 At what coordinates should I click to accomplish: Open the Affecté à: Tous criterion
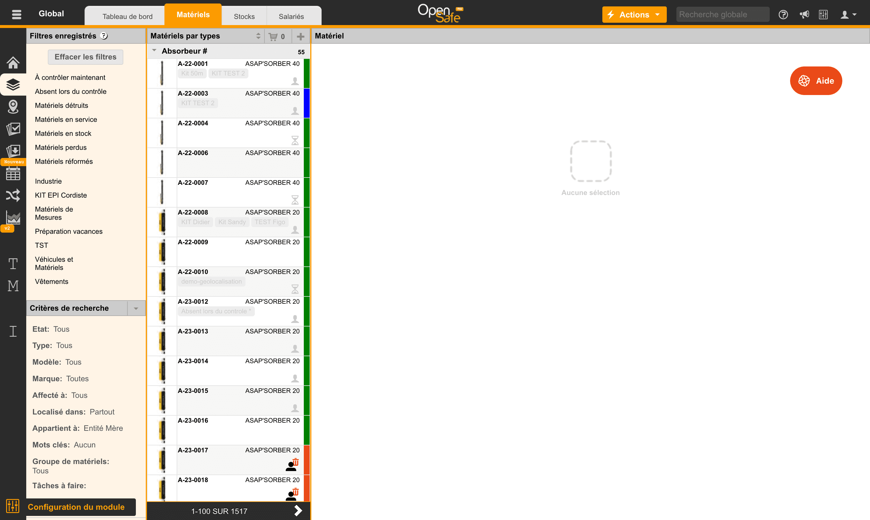[x=60, y=395]
